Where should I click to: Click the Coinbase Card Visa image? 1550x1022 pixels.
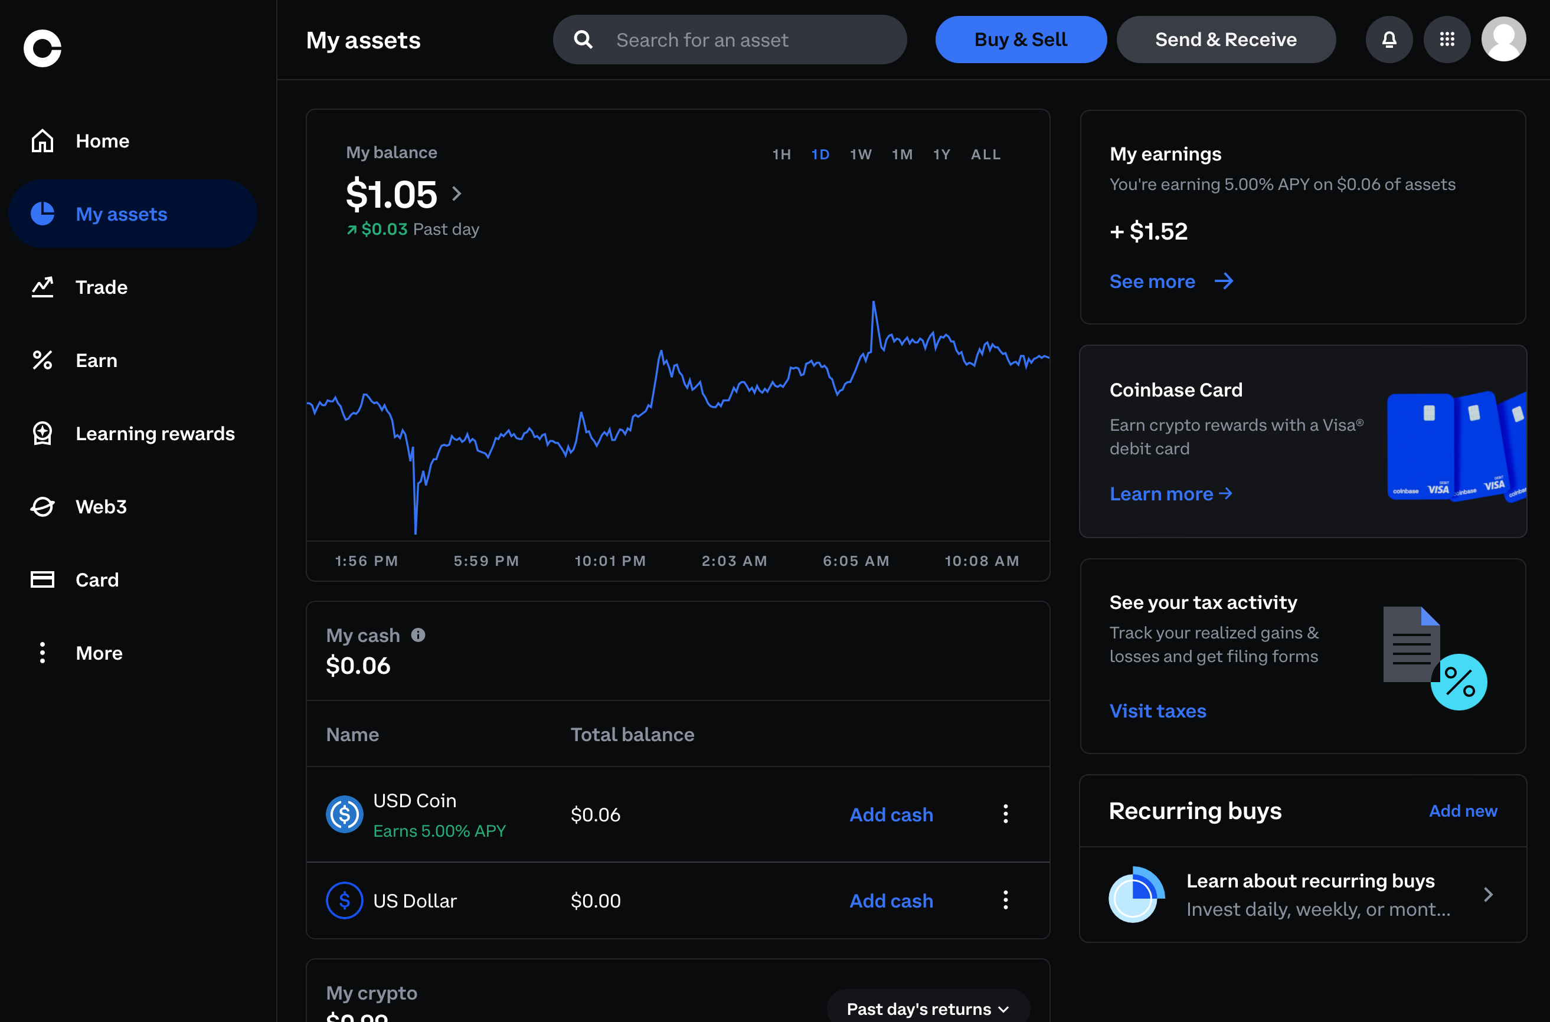(x=1457, y=447)
